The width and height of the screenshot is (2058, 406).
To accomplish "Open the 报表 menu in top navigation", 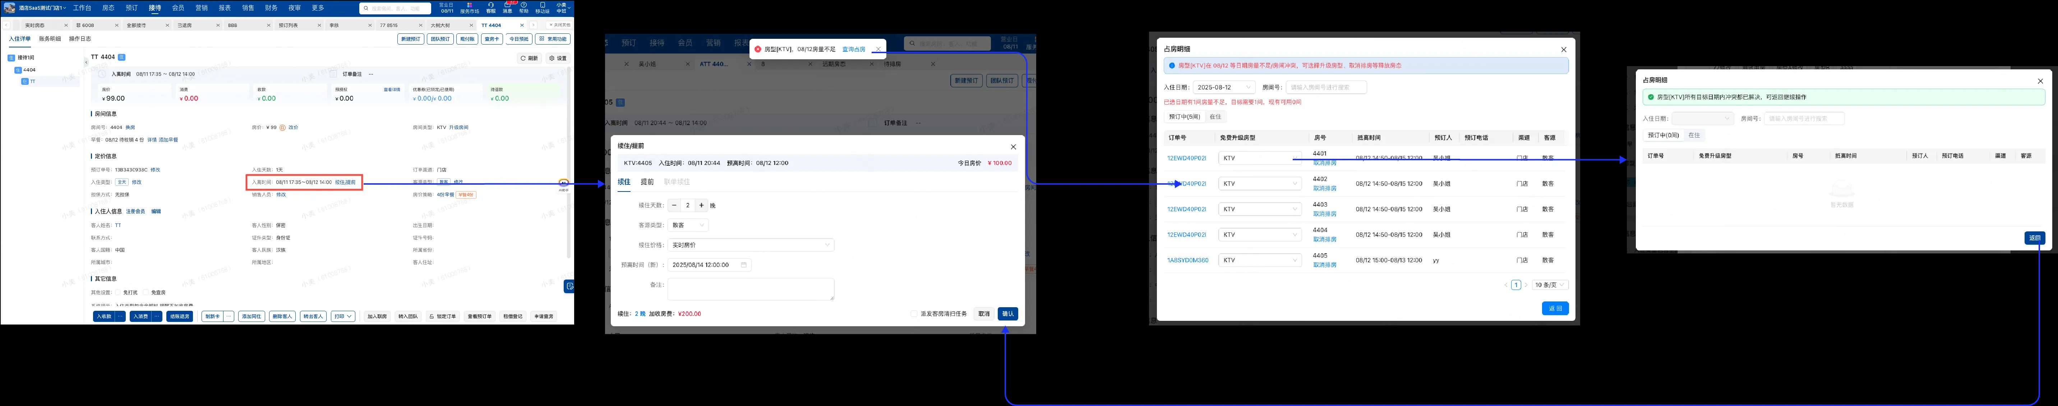I will pos(225,8).
